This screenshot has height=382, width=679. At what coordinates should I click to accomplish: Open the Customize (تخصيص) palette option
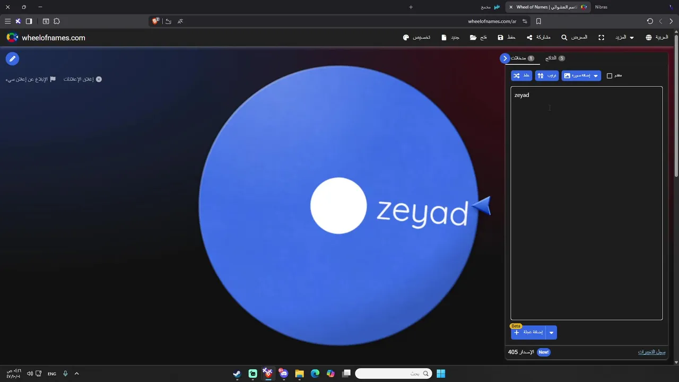point(416,38)
